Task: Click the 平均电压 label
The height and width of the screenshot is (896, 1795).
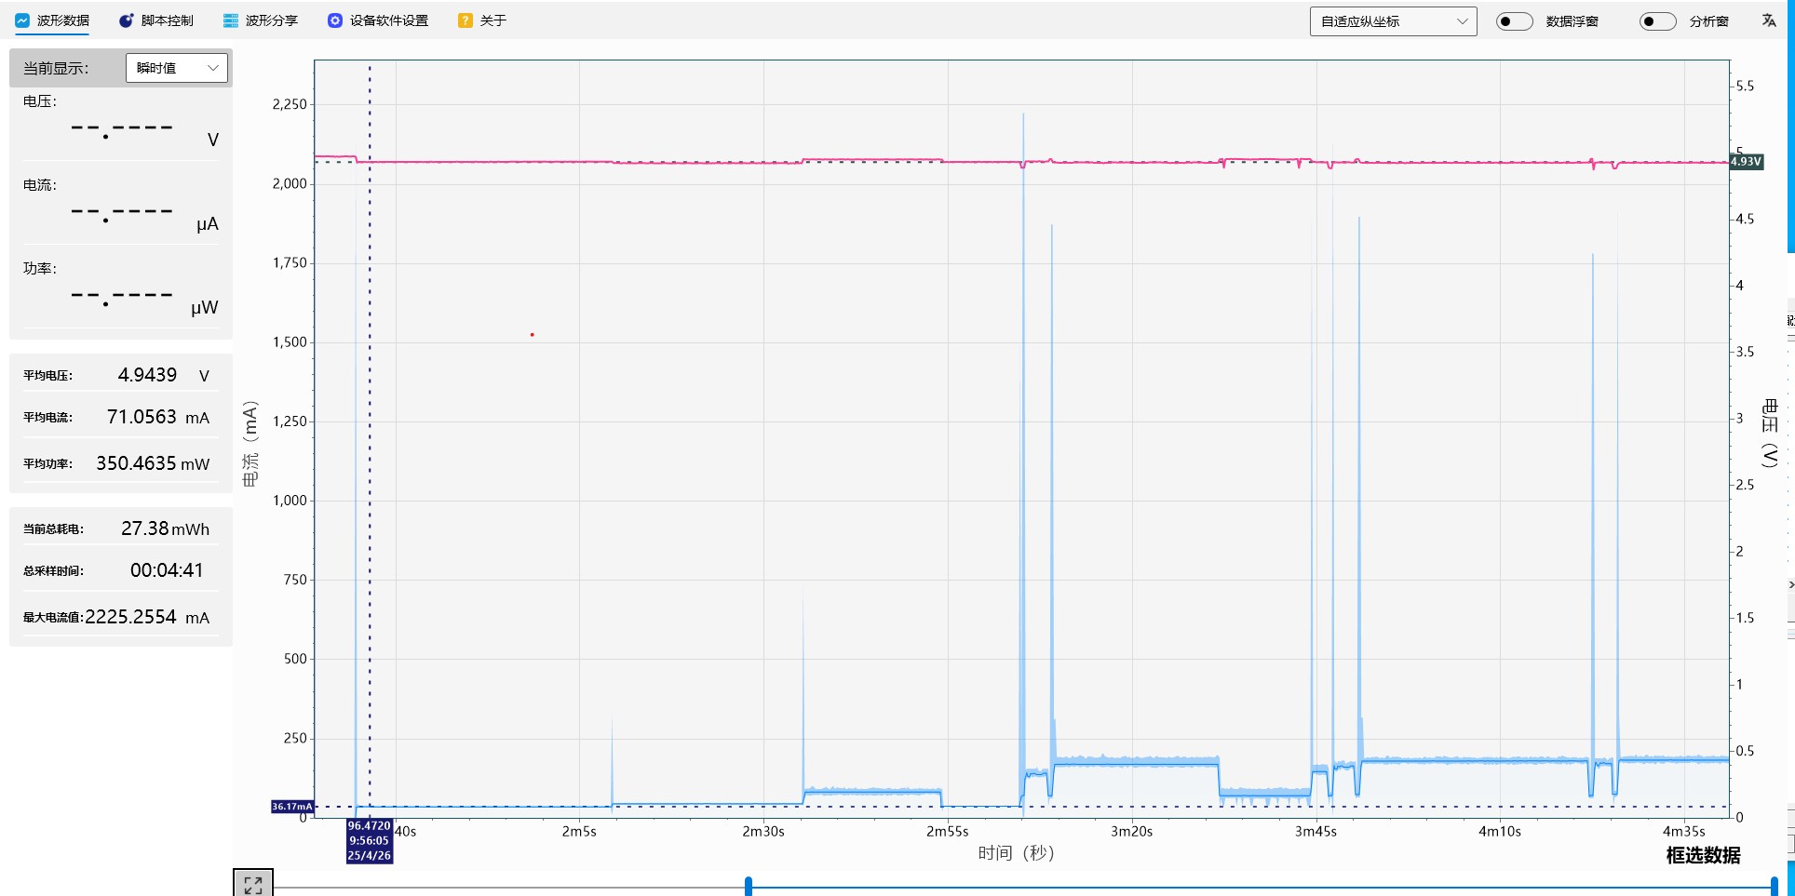Action: [47, 376]
